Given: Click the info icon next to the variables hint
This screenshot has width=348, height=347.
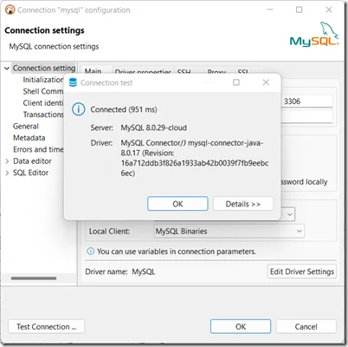Looking at the screenshot, I should [91, 252].
